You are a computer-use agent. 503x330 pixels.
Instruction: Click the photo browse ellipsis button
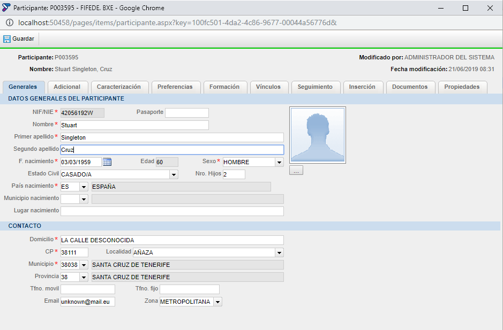tap(296, 170)
